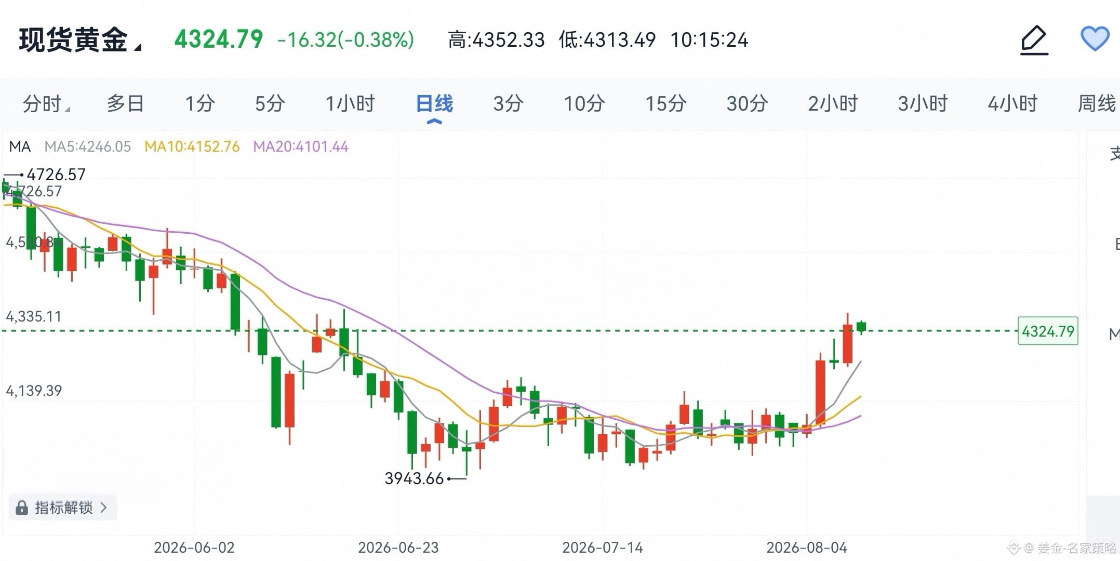The height and width of the screenshot is (561, 1120).
Task: Tap the pencil edit icon
Action: coord(1034,40)
